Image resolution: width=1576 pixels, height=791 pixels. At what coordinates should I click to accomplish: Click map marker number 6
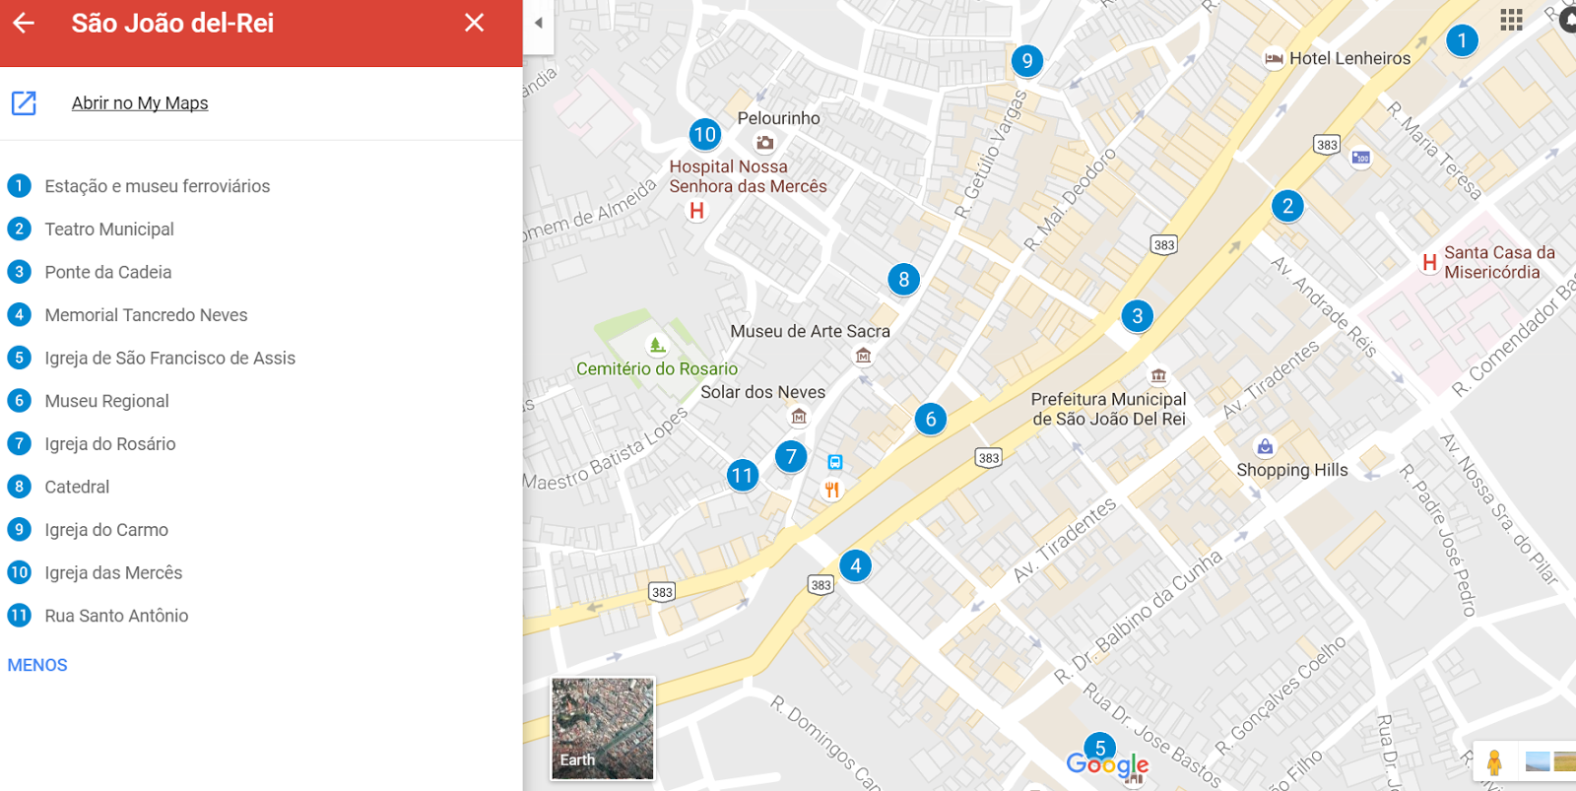point(931,420)
